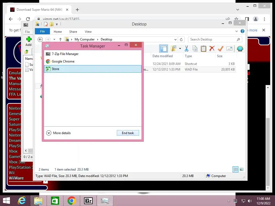Click My Computer in the address path
This screenshot has width=275, height=206.
tap(85, 39)
